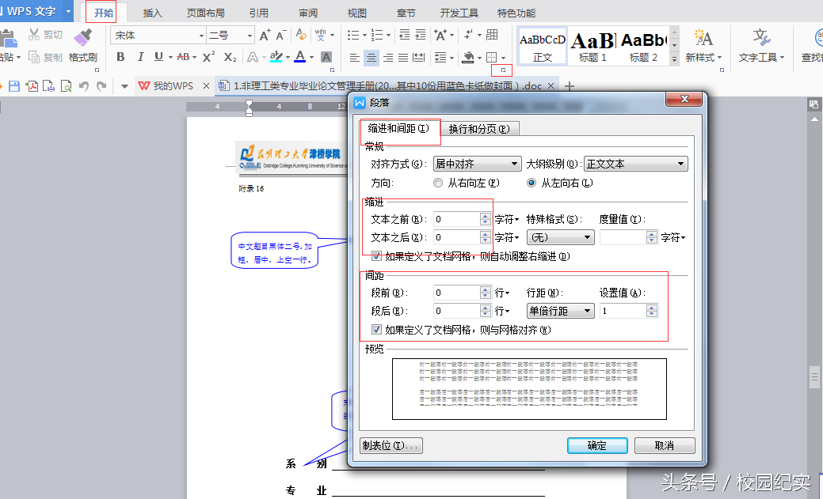Click the 确定 button to confirm
Screen dimensions: 823x499
pos(596,445)
